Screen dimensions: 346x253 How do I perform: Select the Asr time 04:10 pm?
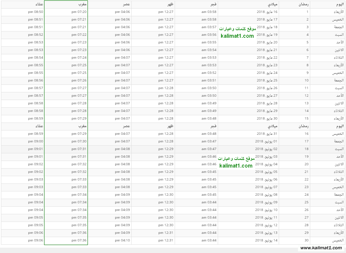[122, 240]
